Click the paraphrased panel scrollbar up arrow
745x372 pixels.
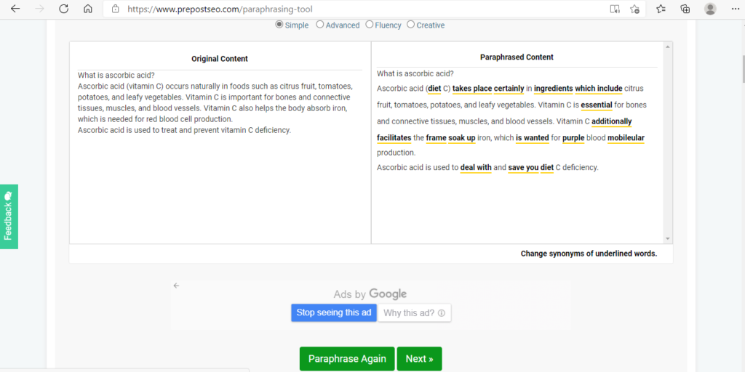[x=668, y=47]
